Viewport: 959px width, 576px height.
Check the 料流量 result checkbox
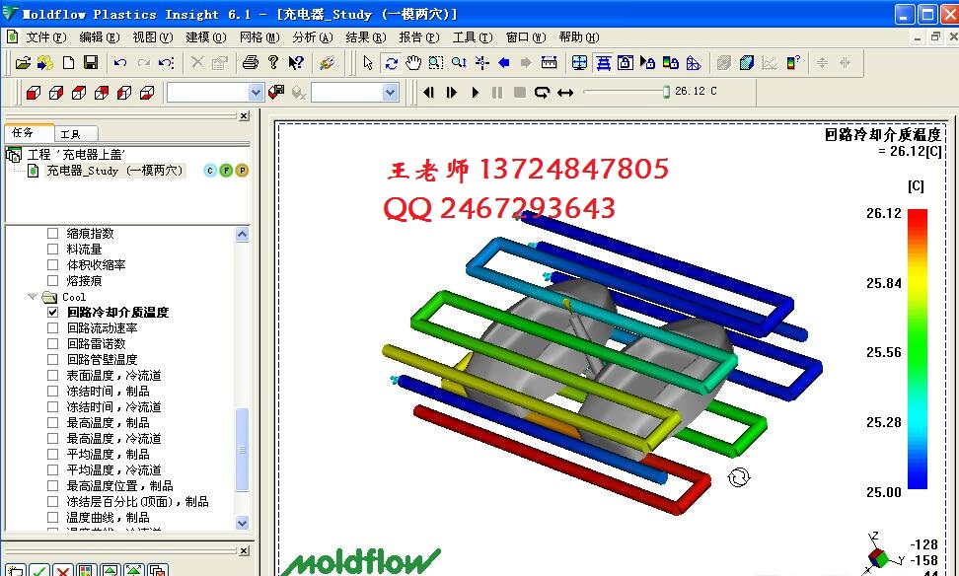[52, 249]
